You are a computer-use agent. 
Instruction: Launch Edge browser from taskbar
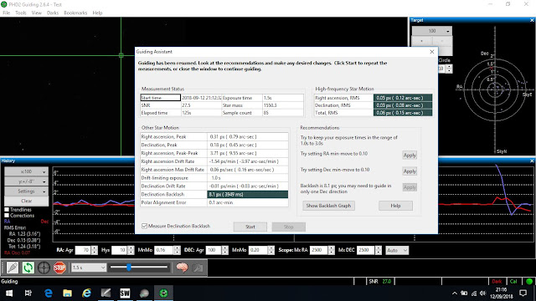click(49, 293)
